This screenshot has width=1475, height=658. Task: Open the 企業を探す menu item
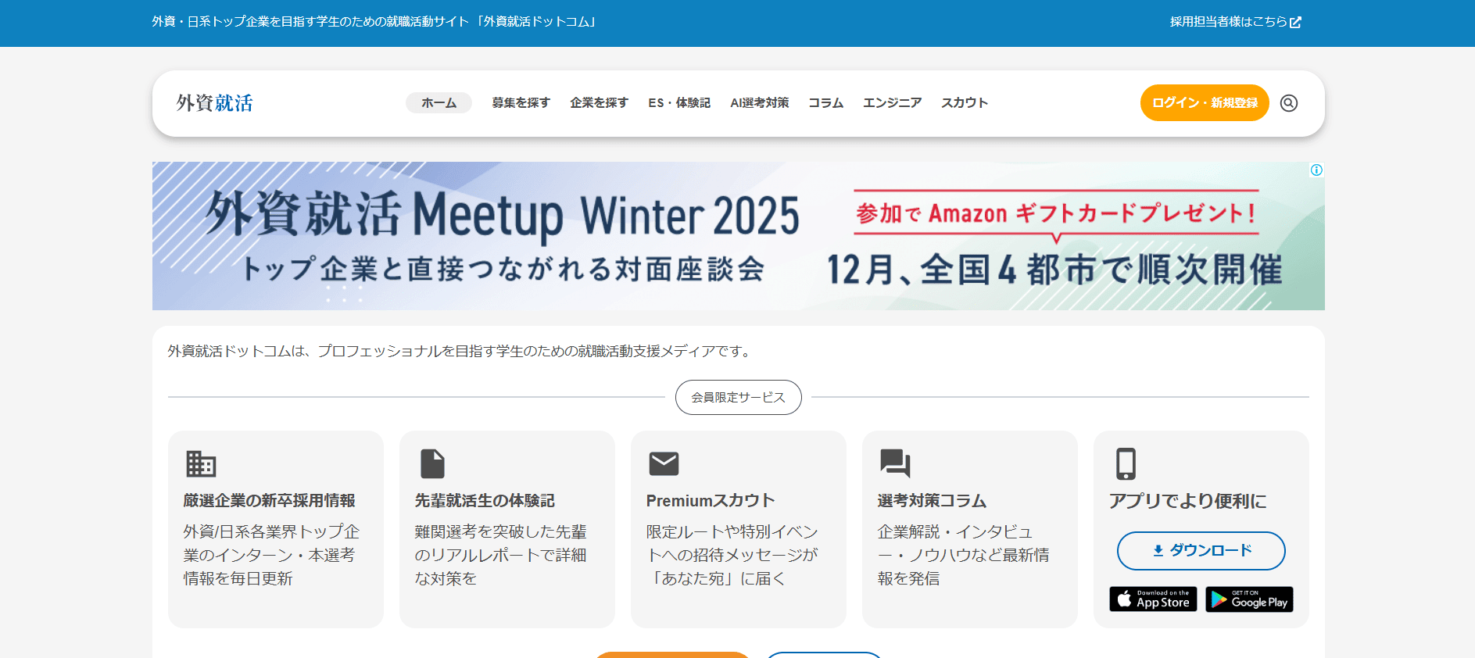click(x=599, y=103)
